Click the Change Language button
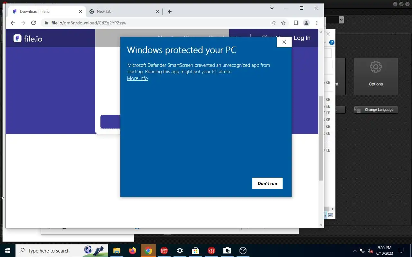 pyautogui.click(x=376, y=110)
